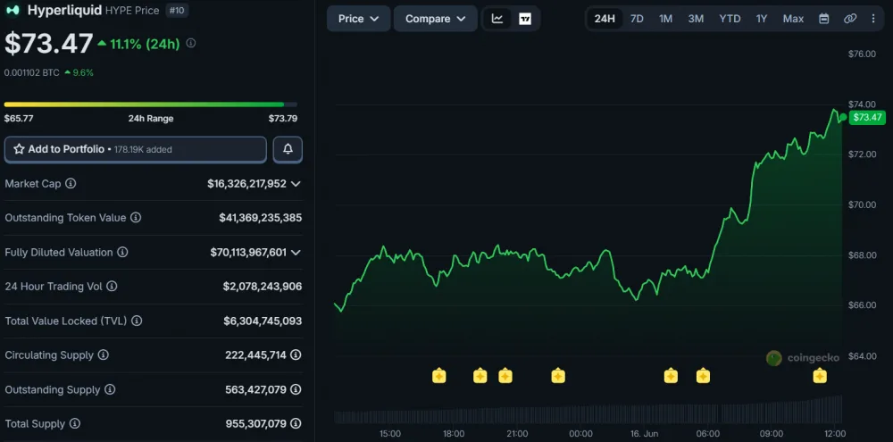Click the Hyperliquid logo icon

point(13,10)
